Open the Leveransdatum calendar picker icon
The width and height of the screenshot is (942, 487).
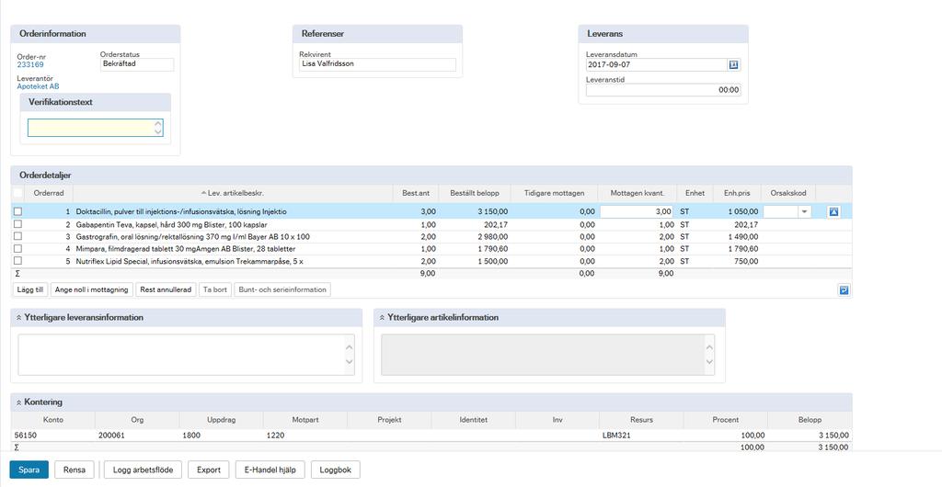(x=733, y=64)
